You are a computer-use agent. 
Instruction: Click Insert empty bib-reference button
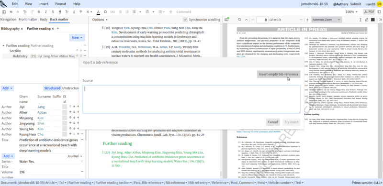[279, 74]
